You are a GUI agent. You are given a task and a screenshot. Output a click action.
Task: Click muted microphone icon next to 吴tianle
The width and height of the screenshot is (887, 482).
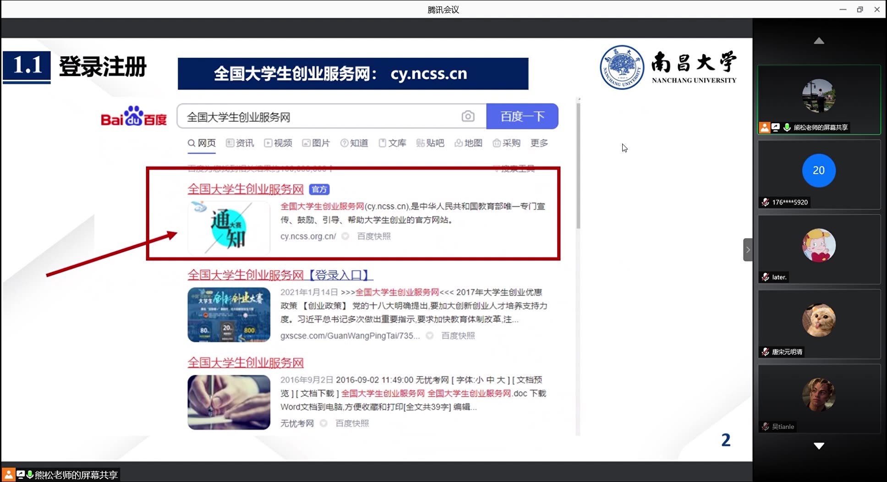coord(765,426)
